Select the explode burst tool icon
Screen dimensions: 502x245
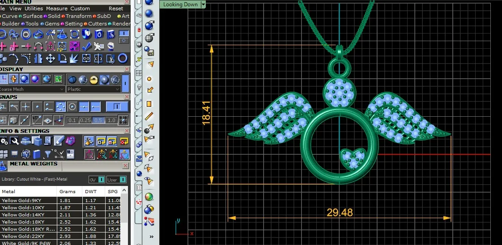coord(74,59)
